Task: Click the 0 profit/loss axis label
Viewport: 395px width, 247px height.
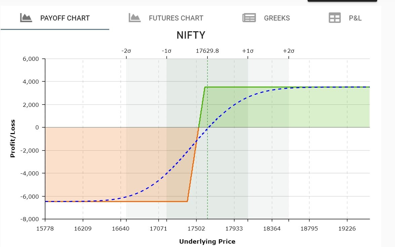Action: 37,127
